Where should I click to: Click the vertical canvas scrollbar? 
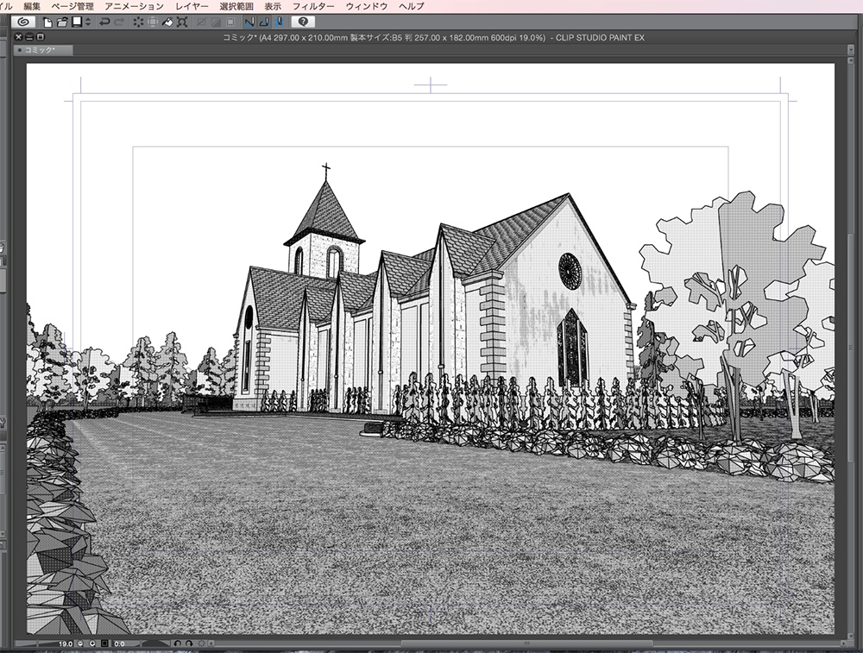tap(851, 349)
